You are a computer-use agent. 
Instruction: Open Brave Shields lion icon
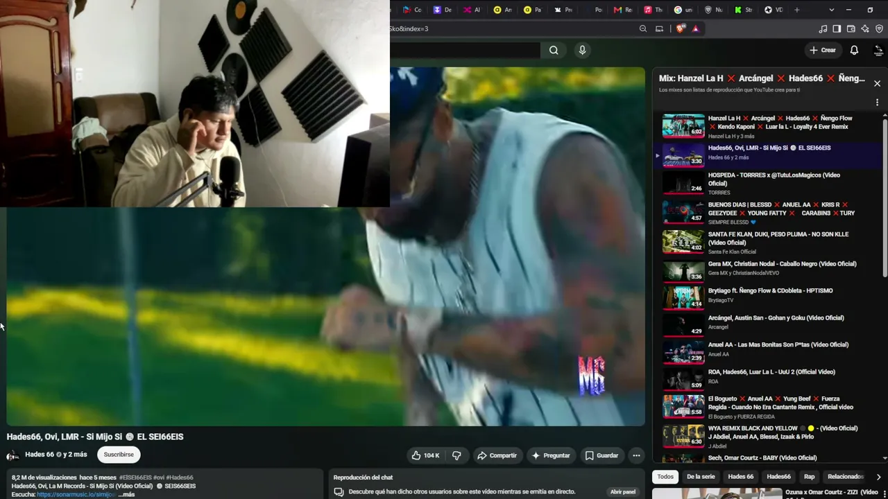680,28
